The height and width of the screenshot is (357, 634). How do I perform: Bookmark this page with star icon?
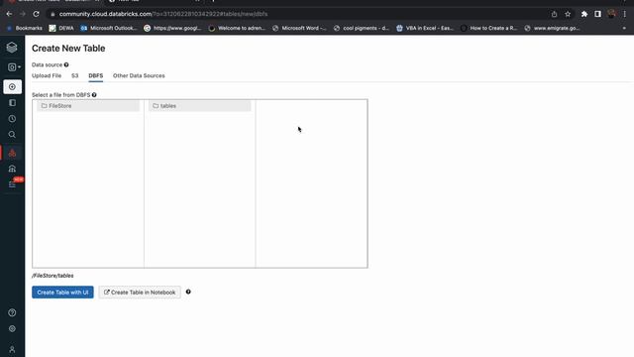coord(568,14)
